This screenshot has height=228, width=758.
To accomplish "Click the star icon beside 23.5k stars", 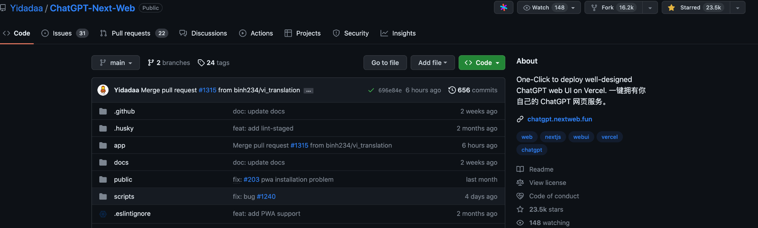I will (520, 209).
